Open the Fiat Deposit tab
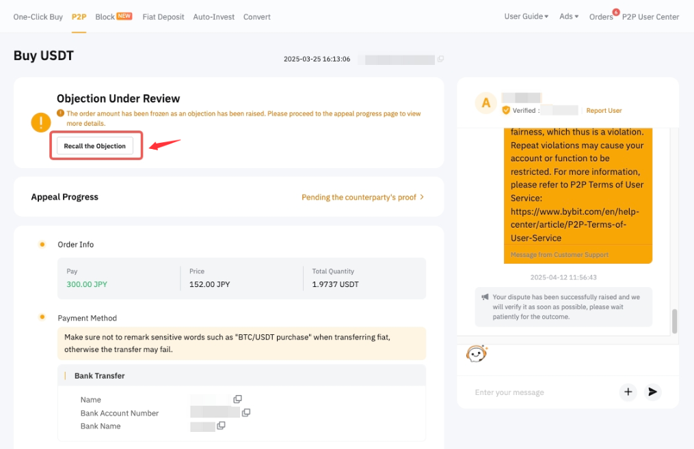Image resolution: width=694 pixels, height=449 pixels. (x=163, y=16)
